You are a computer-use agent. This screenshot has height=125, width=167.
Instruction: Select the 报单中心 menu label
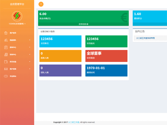tap(13, 47)
